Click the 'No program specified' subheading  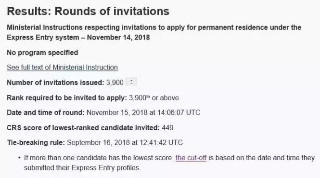click(42, 53)
